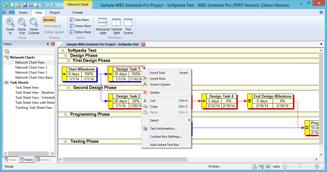Click the Print icon in quick access toolbar

click(x=31, y=5)
